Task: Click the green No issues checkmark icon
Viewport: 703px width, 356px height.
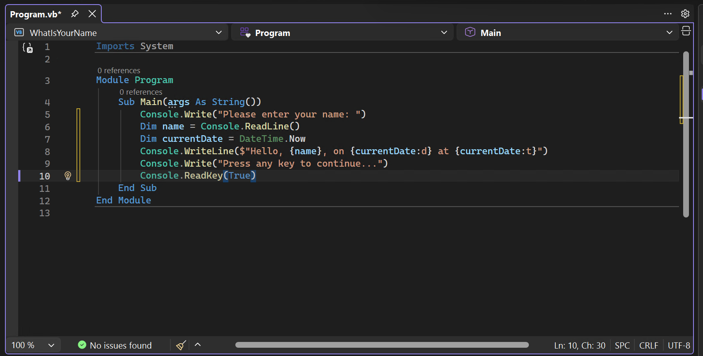Action: click(x=82, y=345)
